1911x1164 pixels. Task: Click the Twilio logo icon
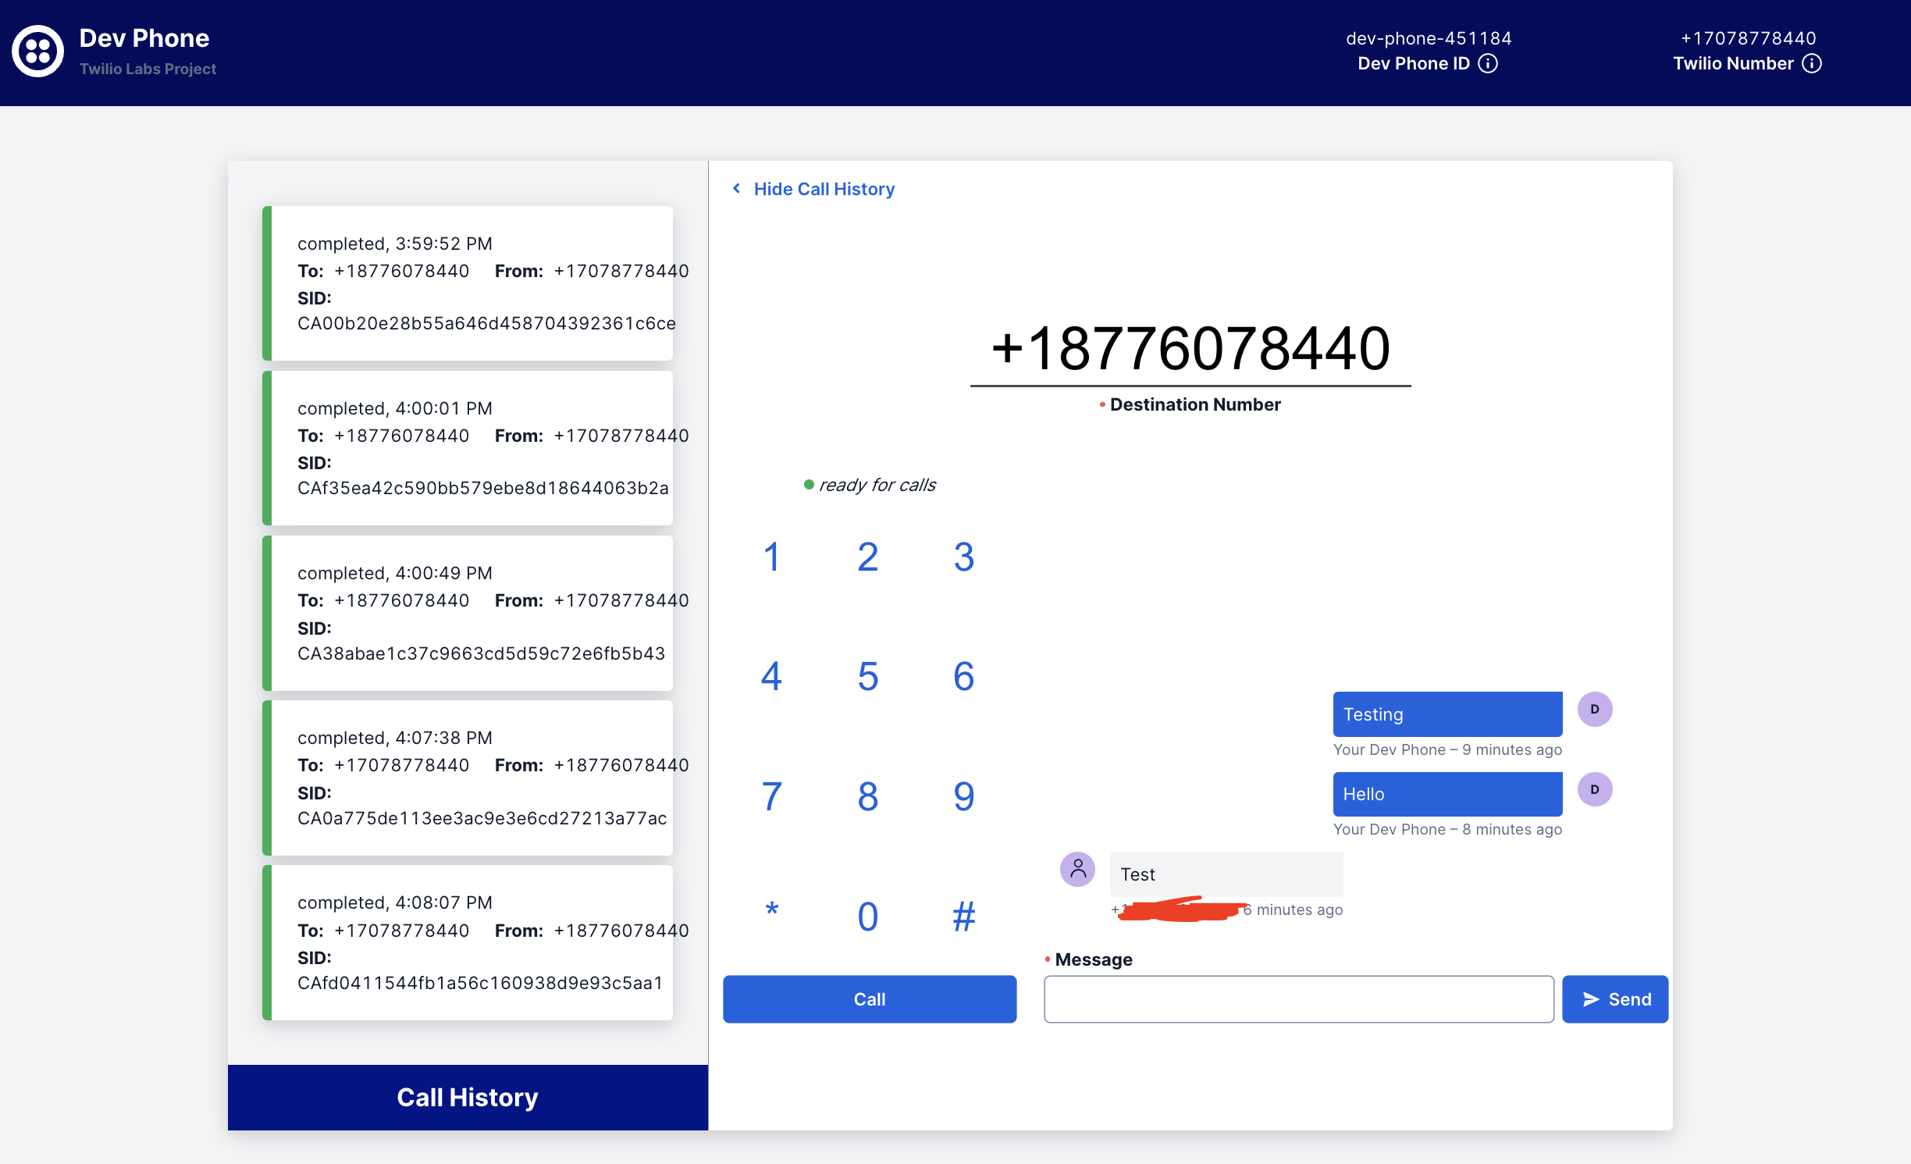click(37, 52)
